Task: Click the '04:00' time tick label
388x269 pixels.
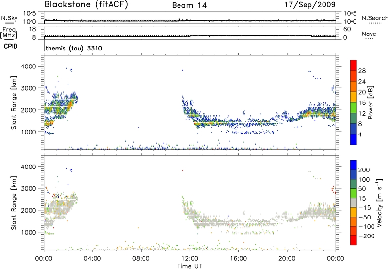Action: [93, 259]
